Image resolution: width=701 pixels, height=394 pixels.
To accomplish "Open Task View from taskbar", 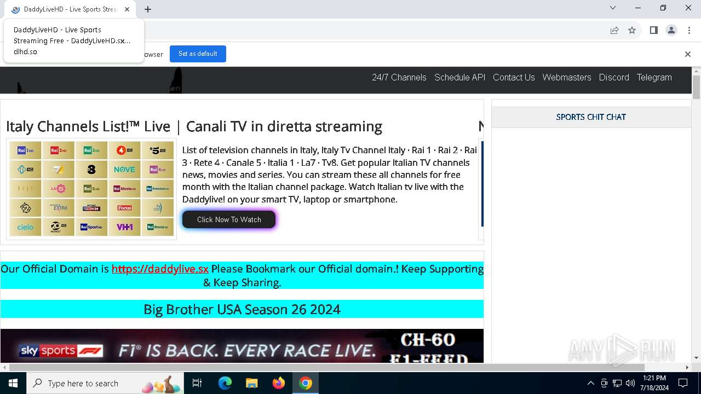I will click(197, 383).
